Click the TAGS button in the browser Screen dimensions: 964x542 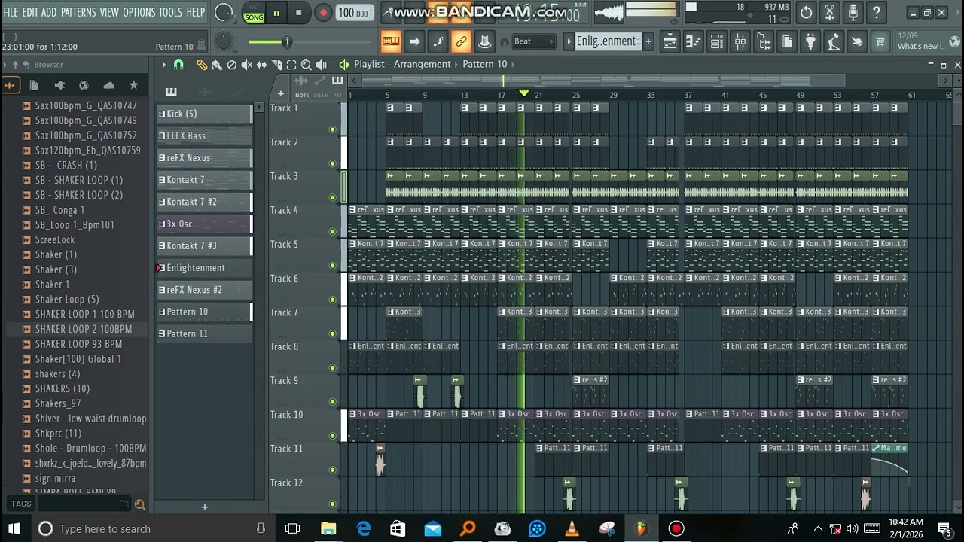21,504
